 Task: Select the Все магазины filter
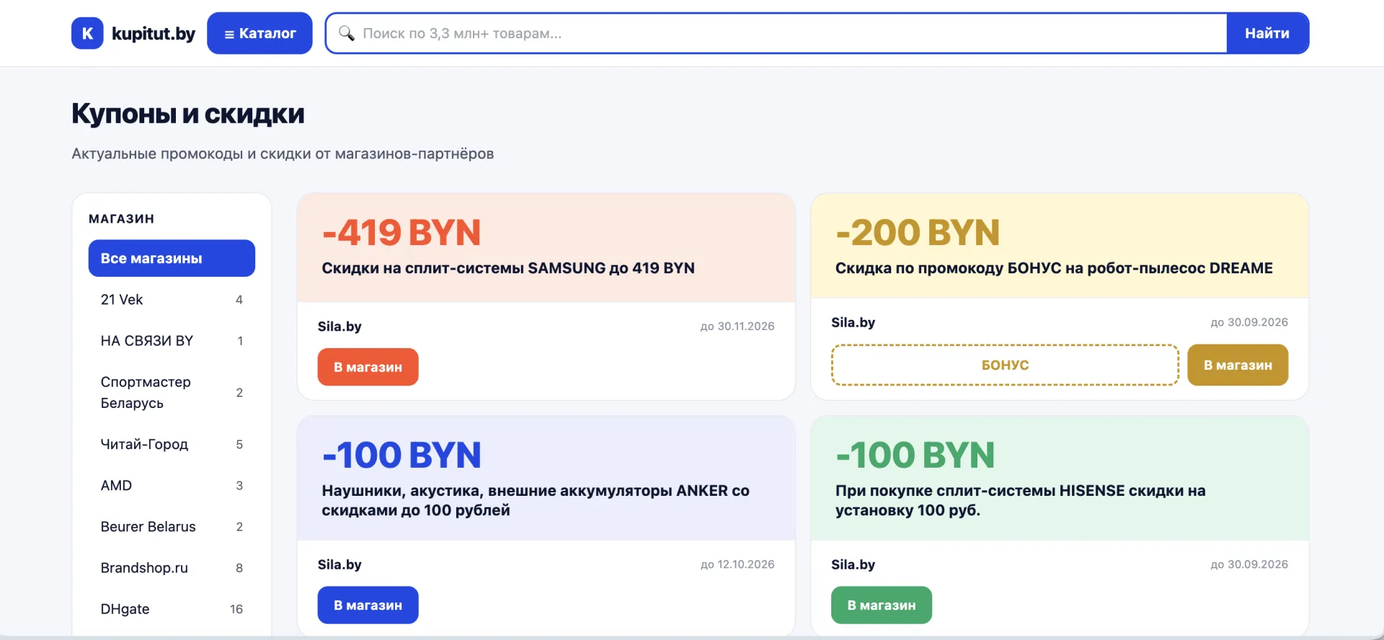172,258
